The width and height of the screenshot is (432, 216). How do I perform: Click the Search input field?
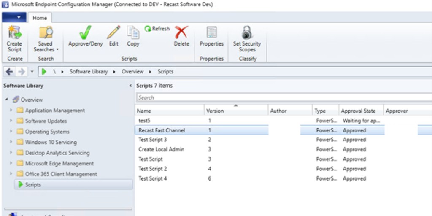tap(284, 97)
